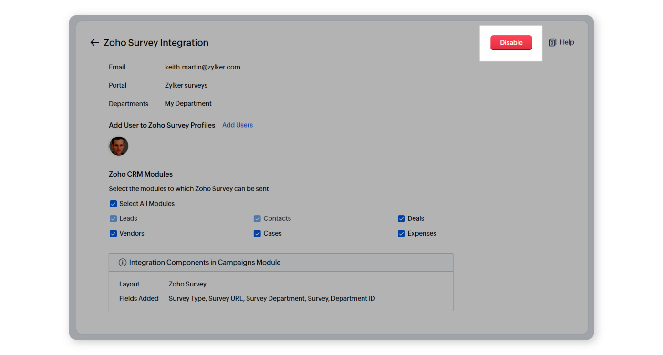Image resolution: width=663 pixels, height=355 pixels.
Task: Click the Fields Added list of survey fields
Action: (271, 299)
